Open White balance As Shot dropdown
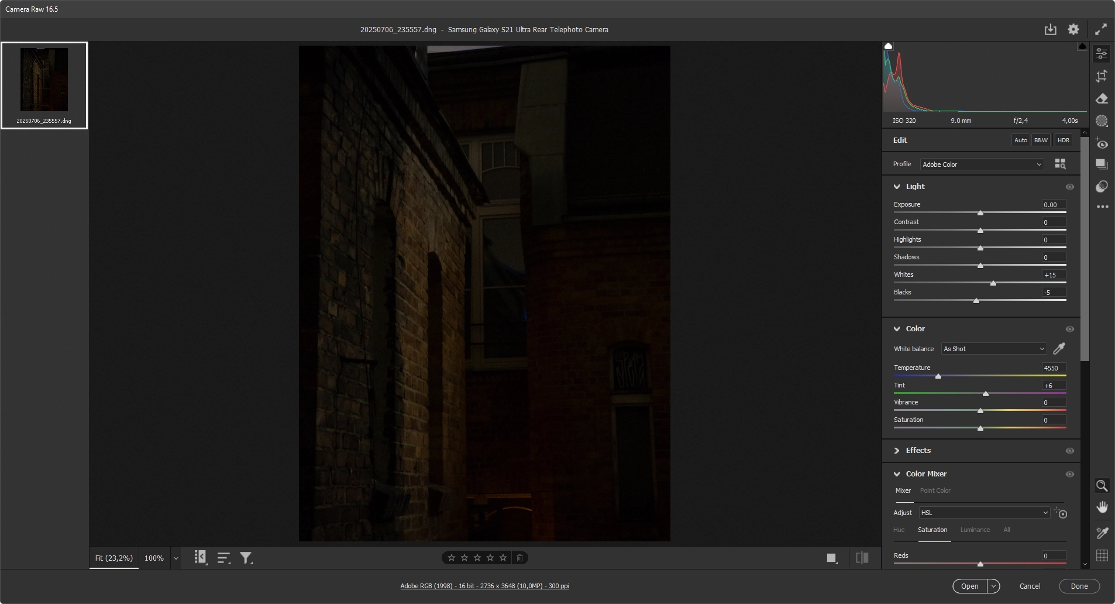 click(993, 349)
